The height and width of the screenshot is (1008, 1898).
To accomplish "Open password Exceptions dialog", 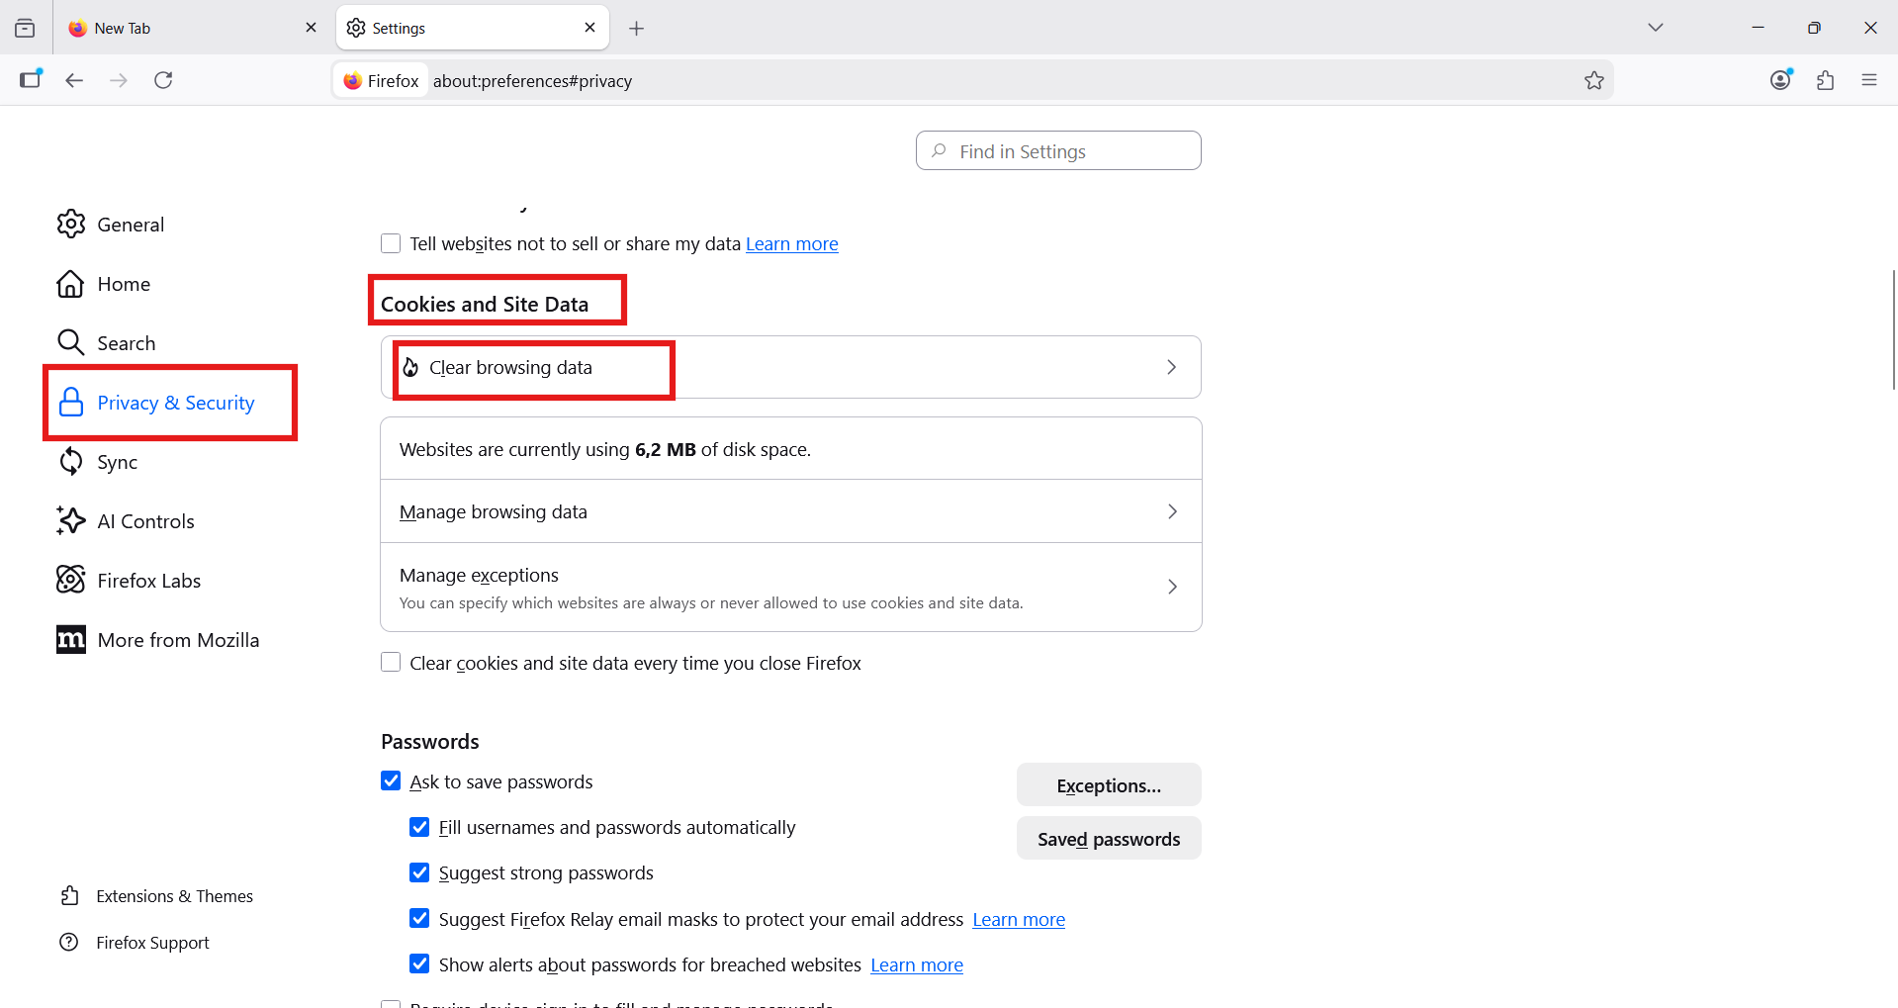I will coord(1109,785).
